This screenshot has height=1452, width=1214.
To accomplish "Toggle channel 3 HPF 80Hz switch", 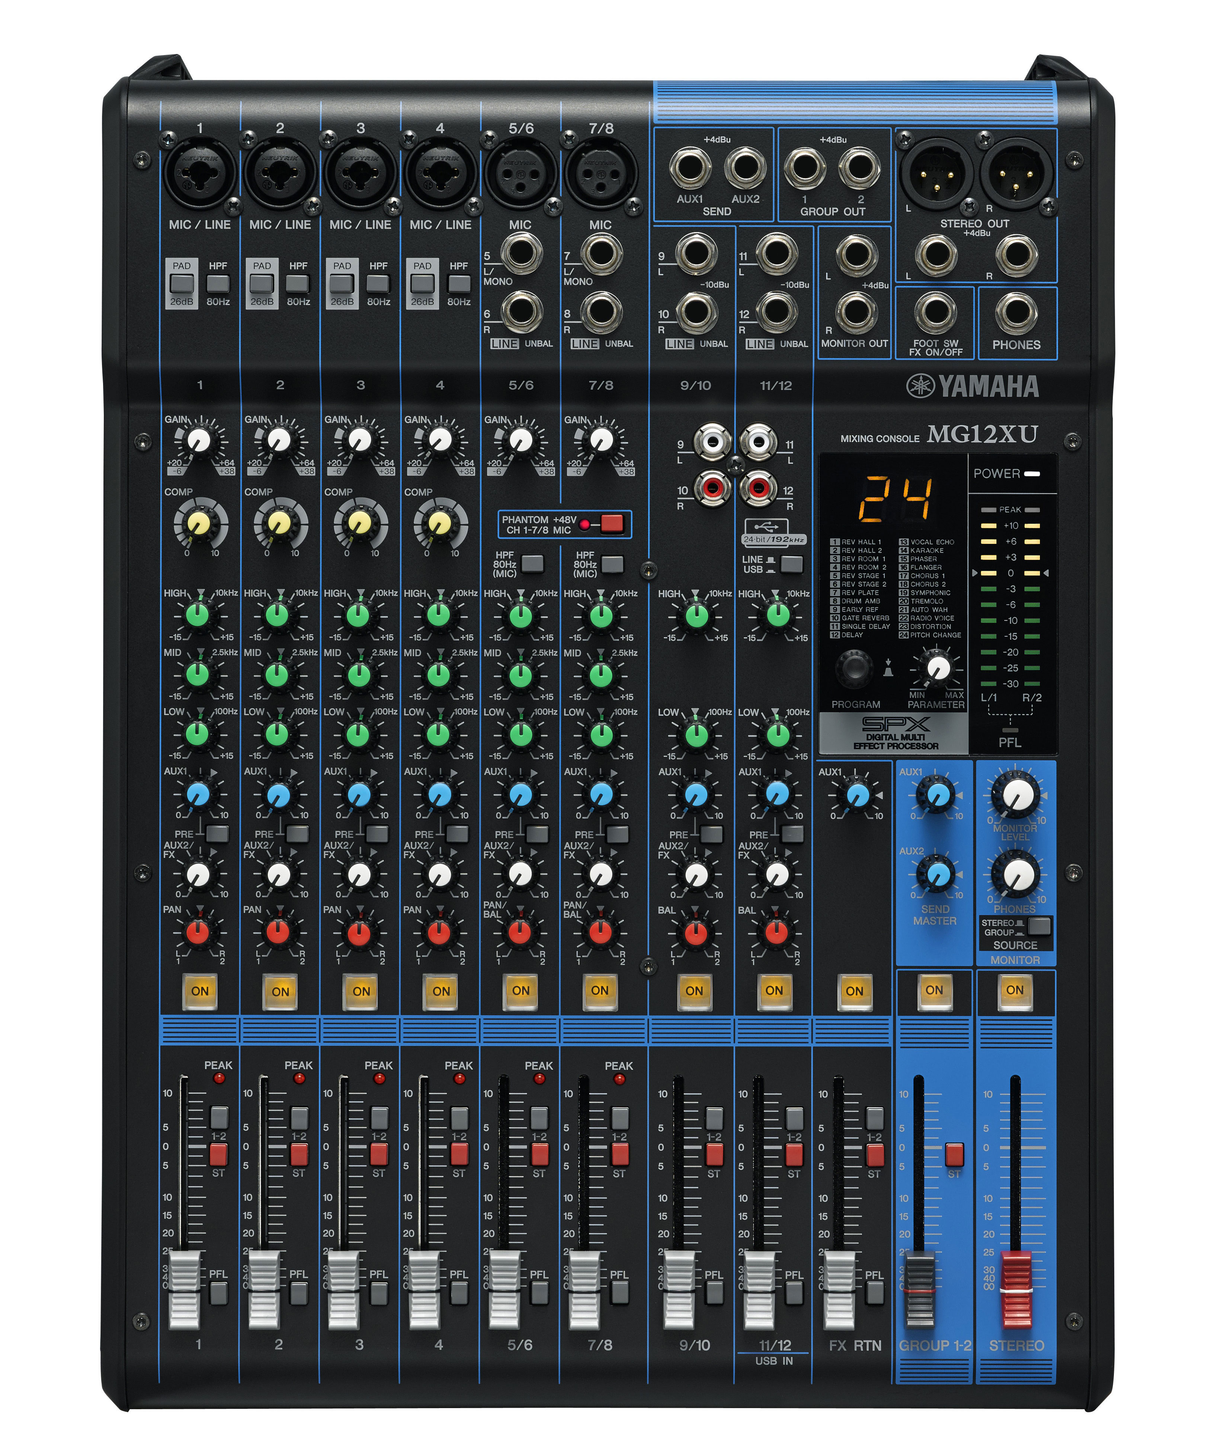I will [378, 283].
